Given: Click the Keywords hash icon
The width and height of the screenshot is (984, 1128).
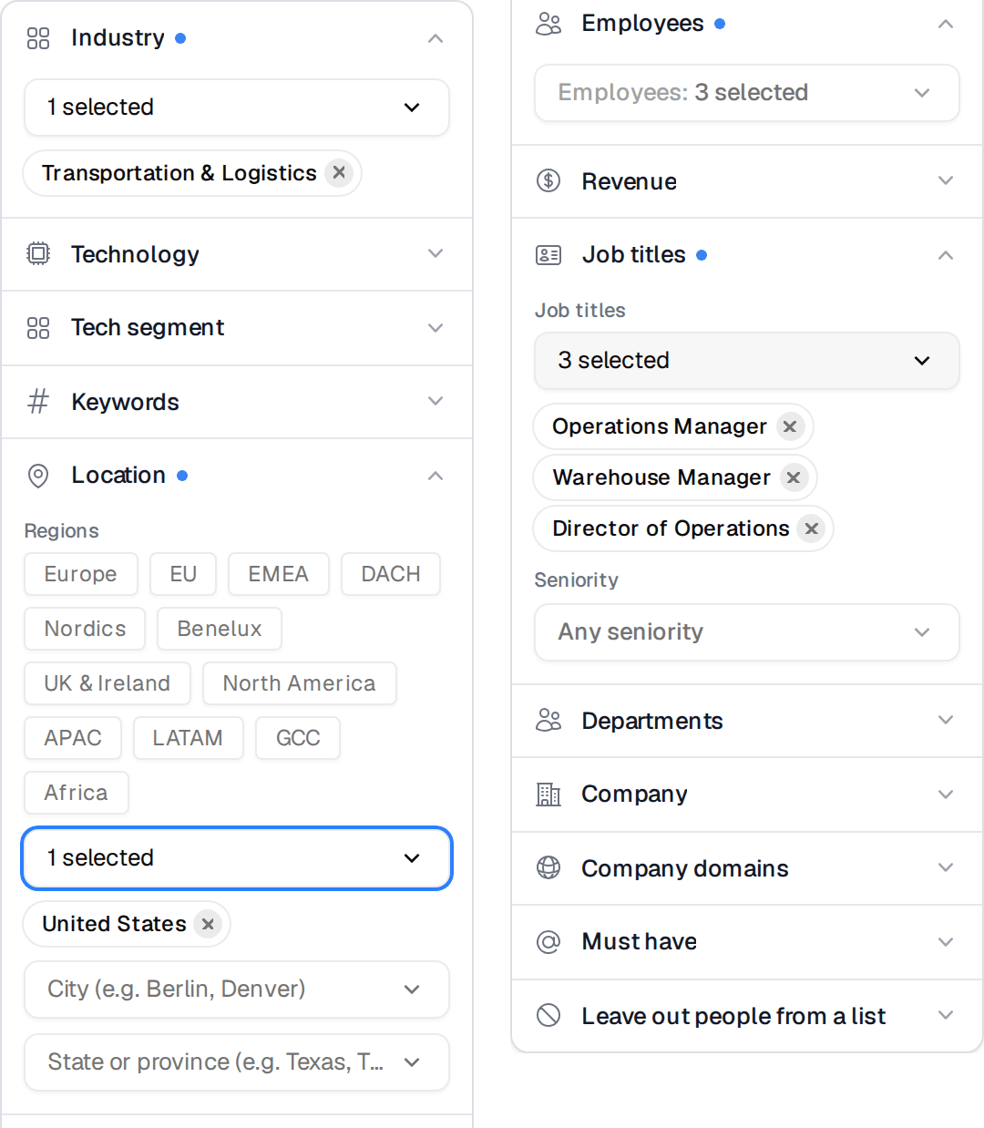Looking at the screenshot, I should [x=38, y=401].
